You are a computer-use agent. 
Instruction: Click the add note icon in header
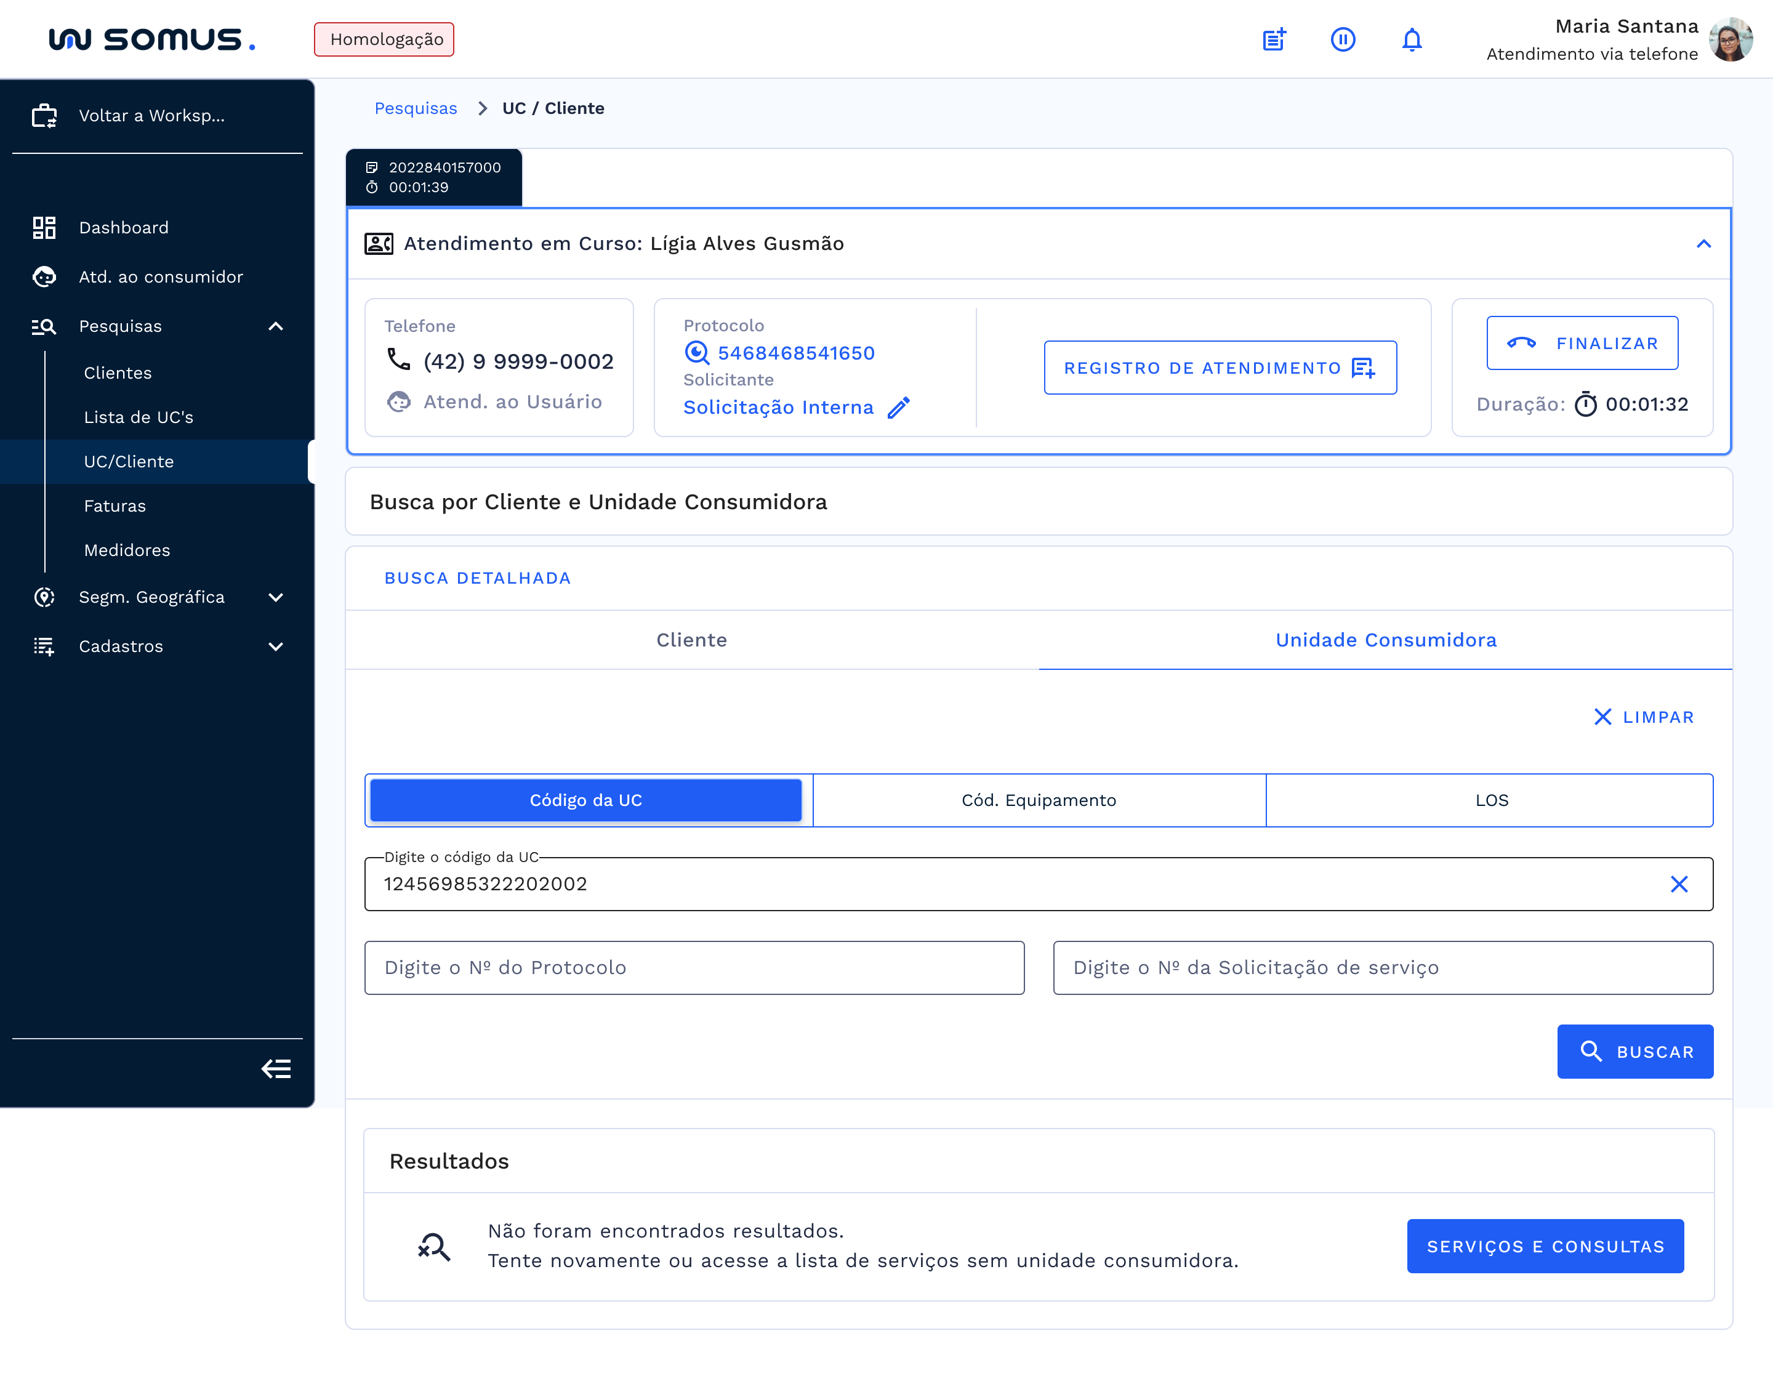pyautogui.click(x=1274, y=39)
